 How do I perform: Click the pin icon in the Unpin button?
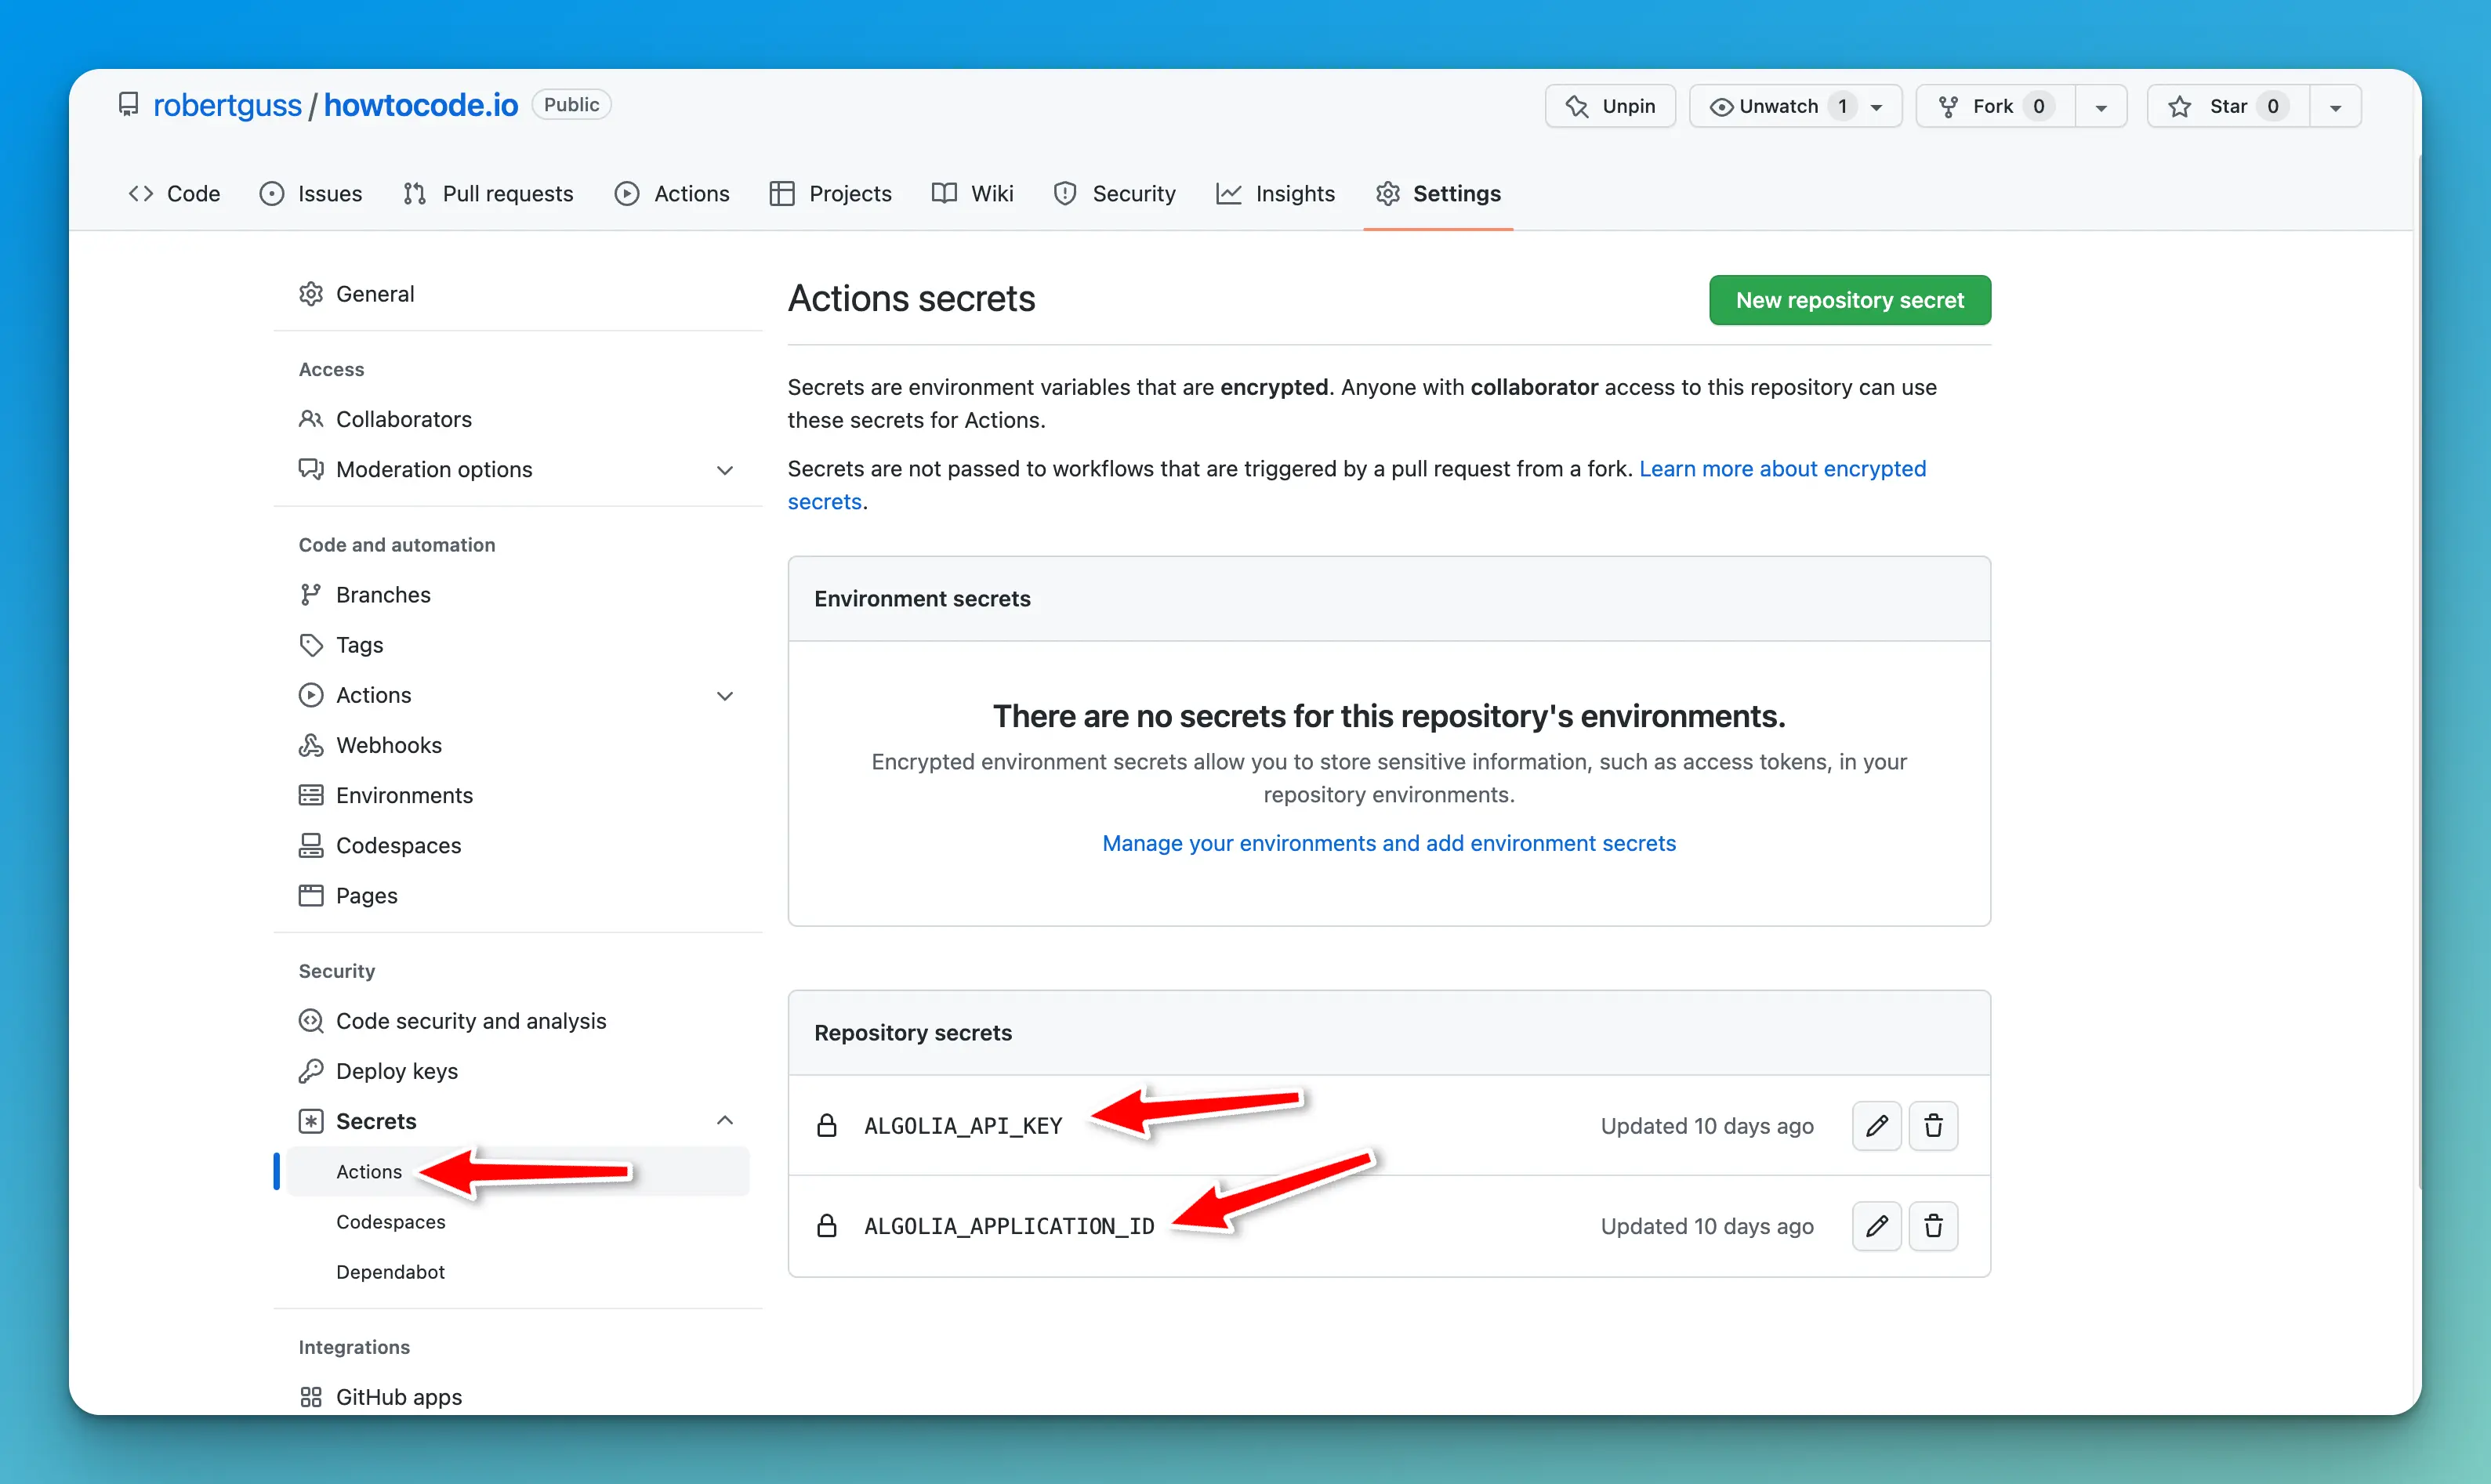click(x=1576, y=106)
